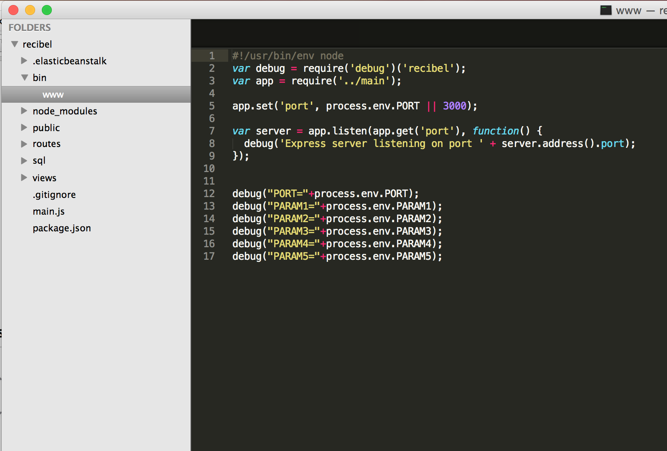This screenshot has width=667, height=451.
Task: Select the recibel folder name
Action: point(37,44)
